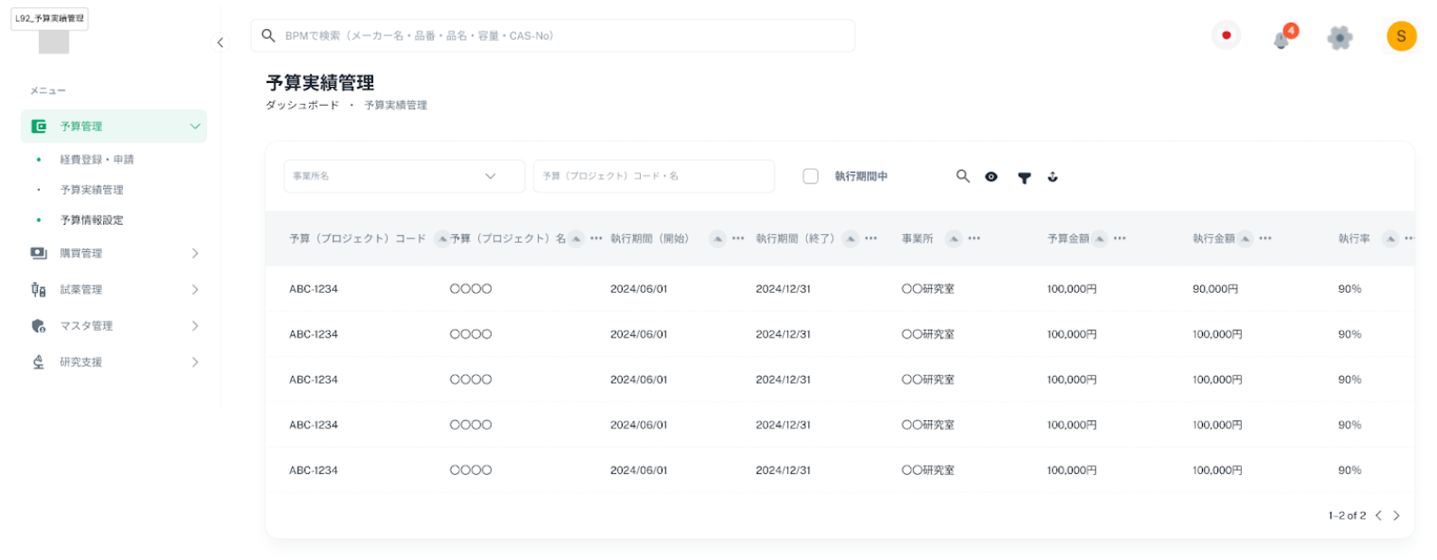Image resolution: width=1437 pixels, height=560 pixels.
Task: Click the red record indicator icon
Action: tap(1226, 36)
